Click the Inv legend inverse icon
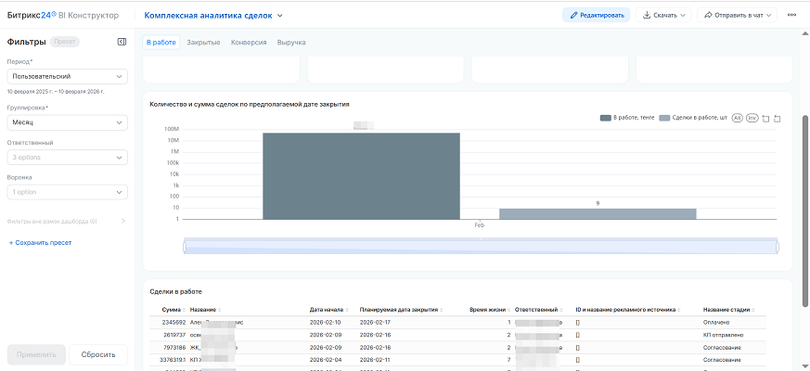Screen dimensions: 810x371 click(752, 118)
